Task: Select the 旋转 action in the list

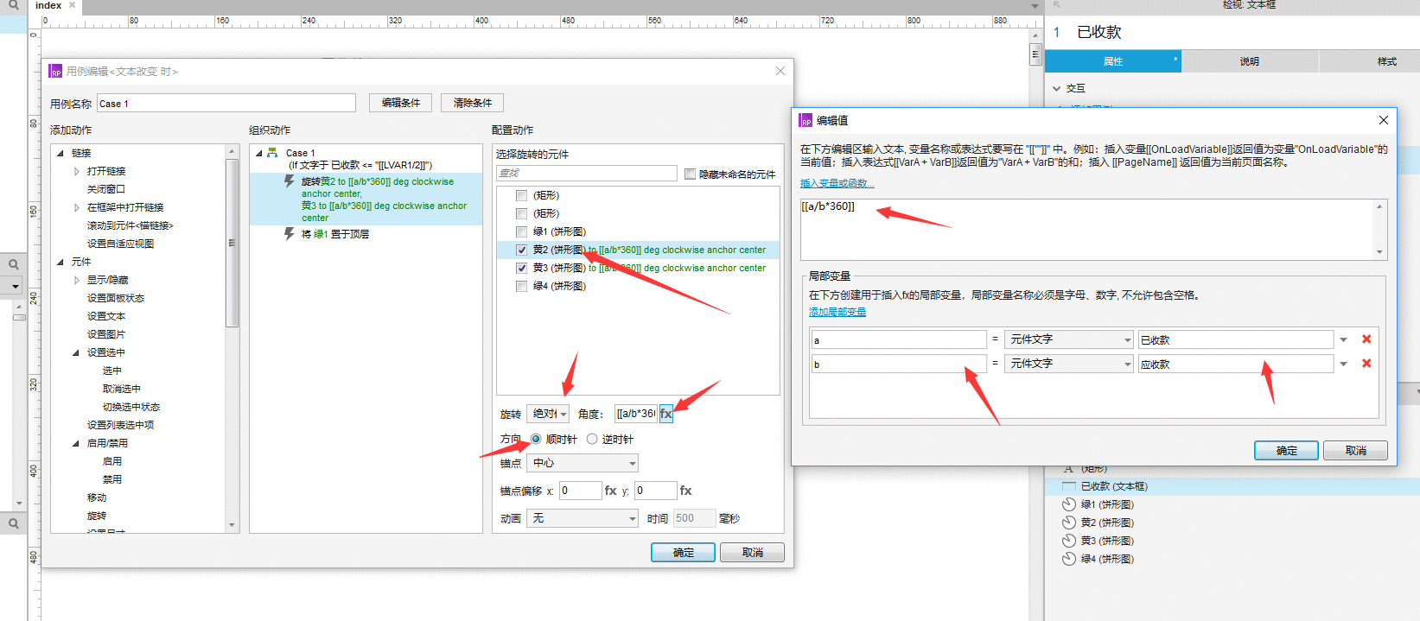Action: [97, 516]
